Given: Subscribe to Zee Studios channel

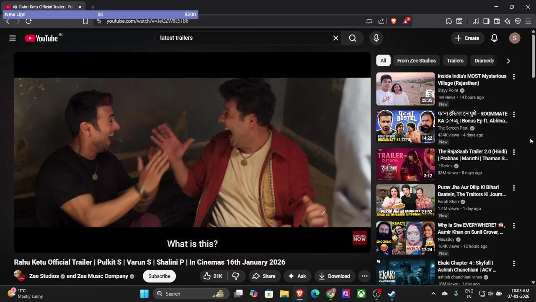Looking at the screenshot, I should pyautogui.click(x=159, y=276).
